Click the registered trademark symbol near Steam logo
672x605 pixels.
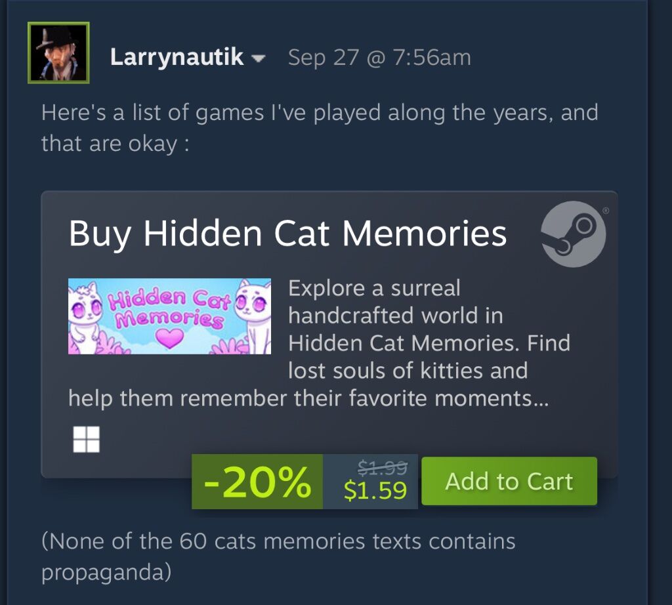tap(606, 211)
